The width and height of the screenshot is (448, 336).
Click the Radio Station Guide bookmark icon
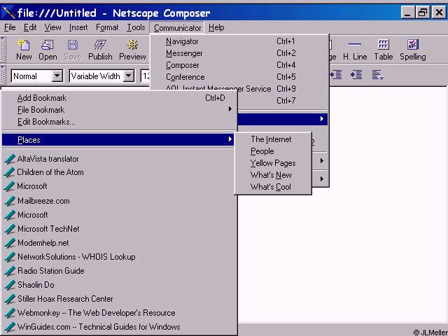(10, 271)
